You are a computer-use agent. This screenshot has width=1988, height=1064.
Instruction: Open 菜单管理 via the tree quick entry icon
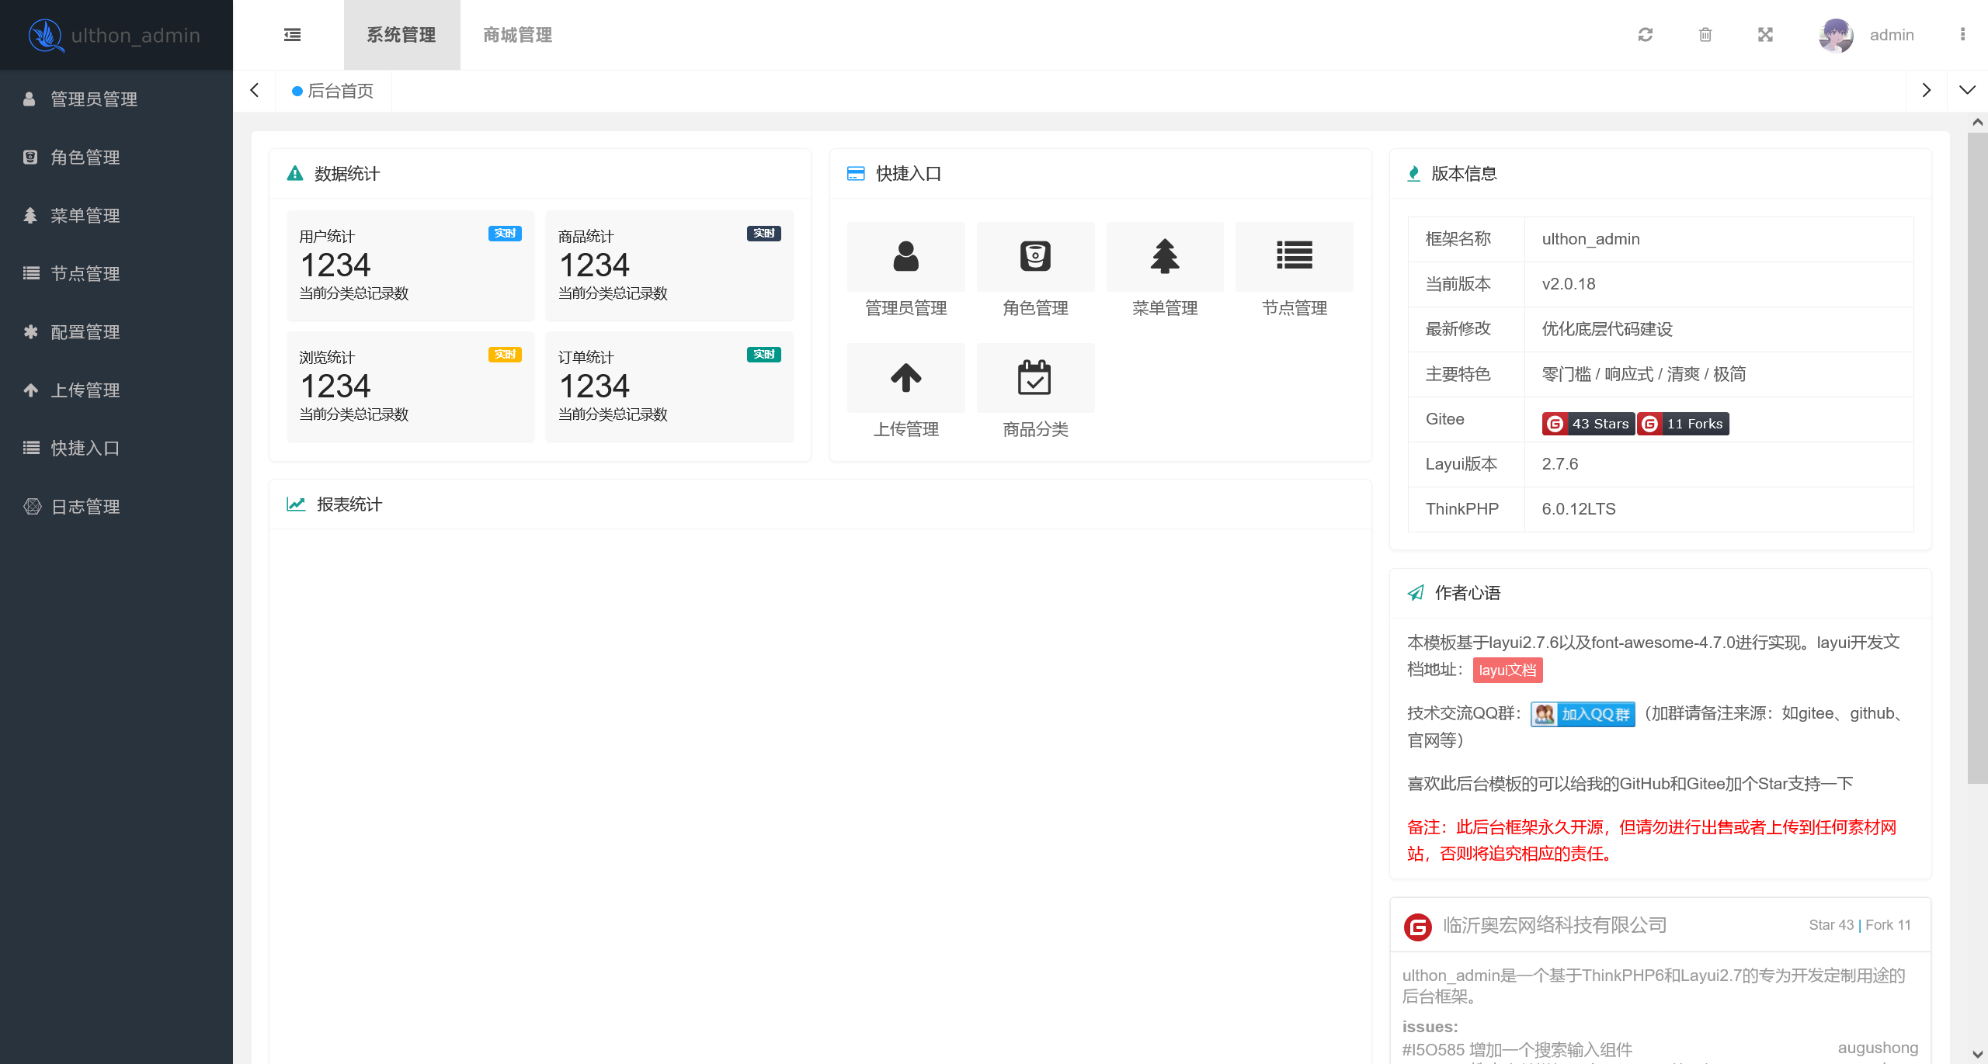(1164, 256)
